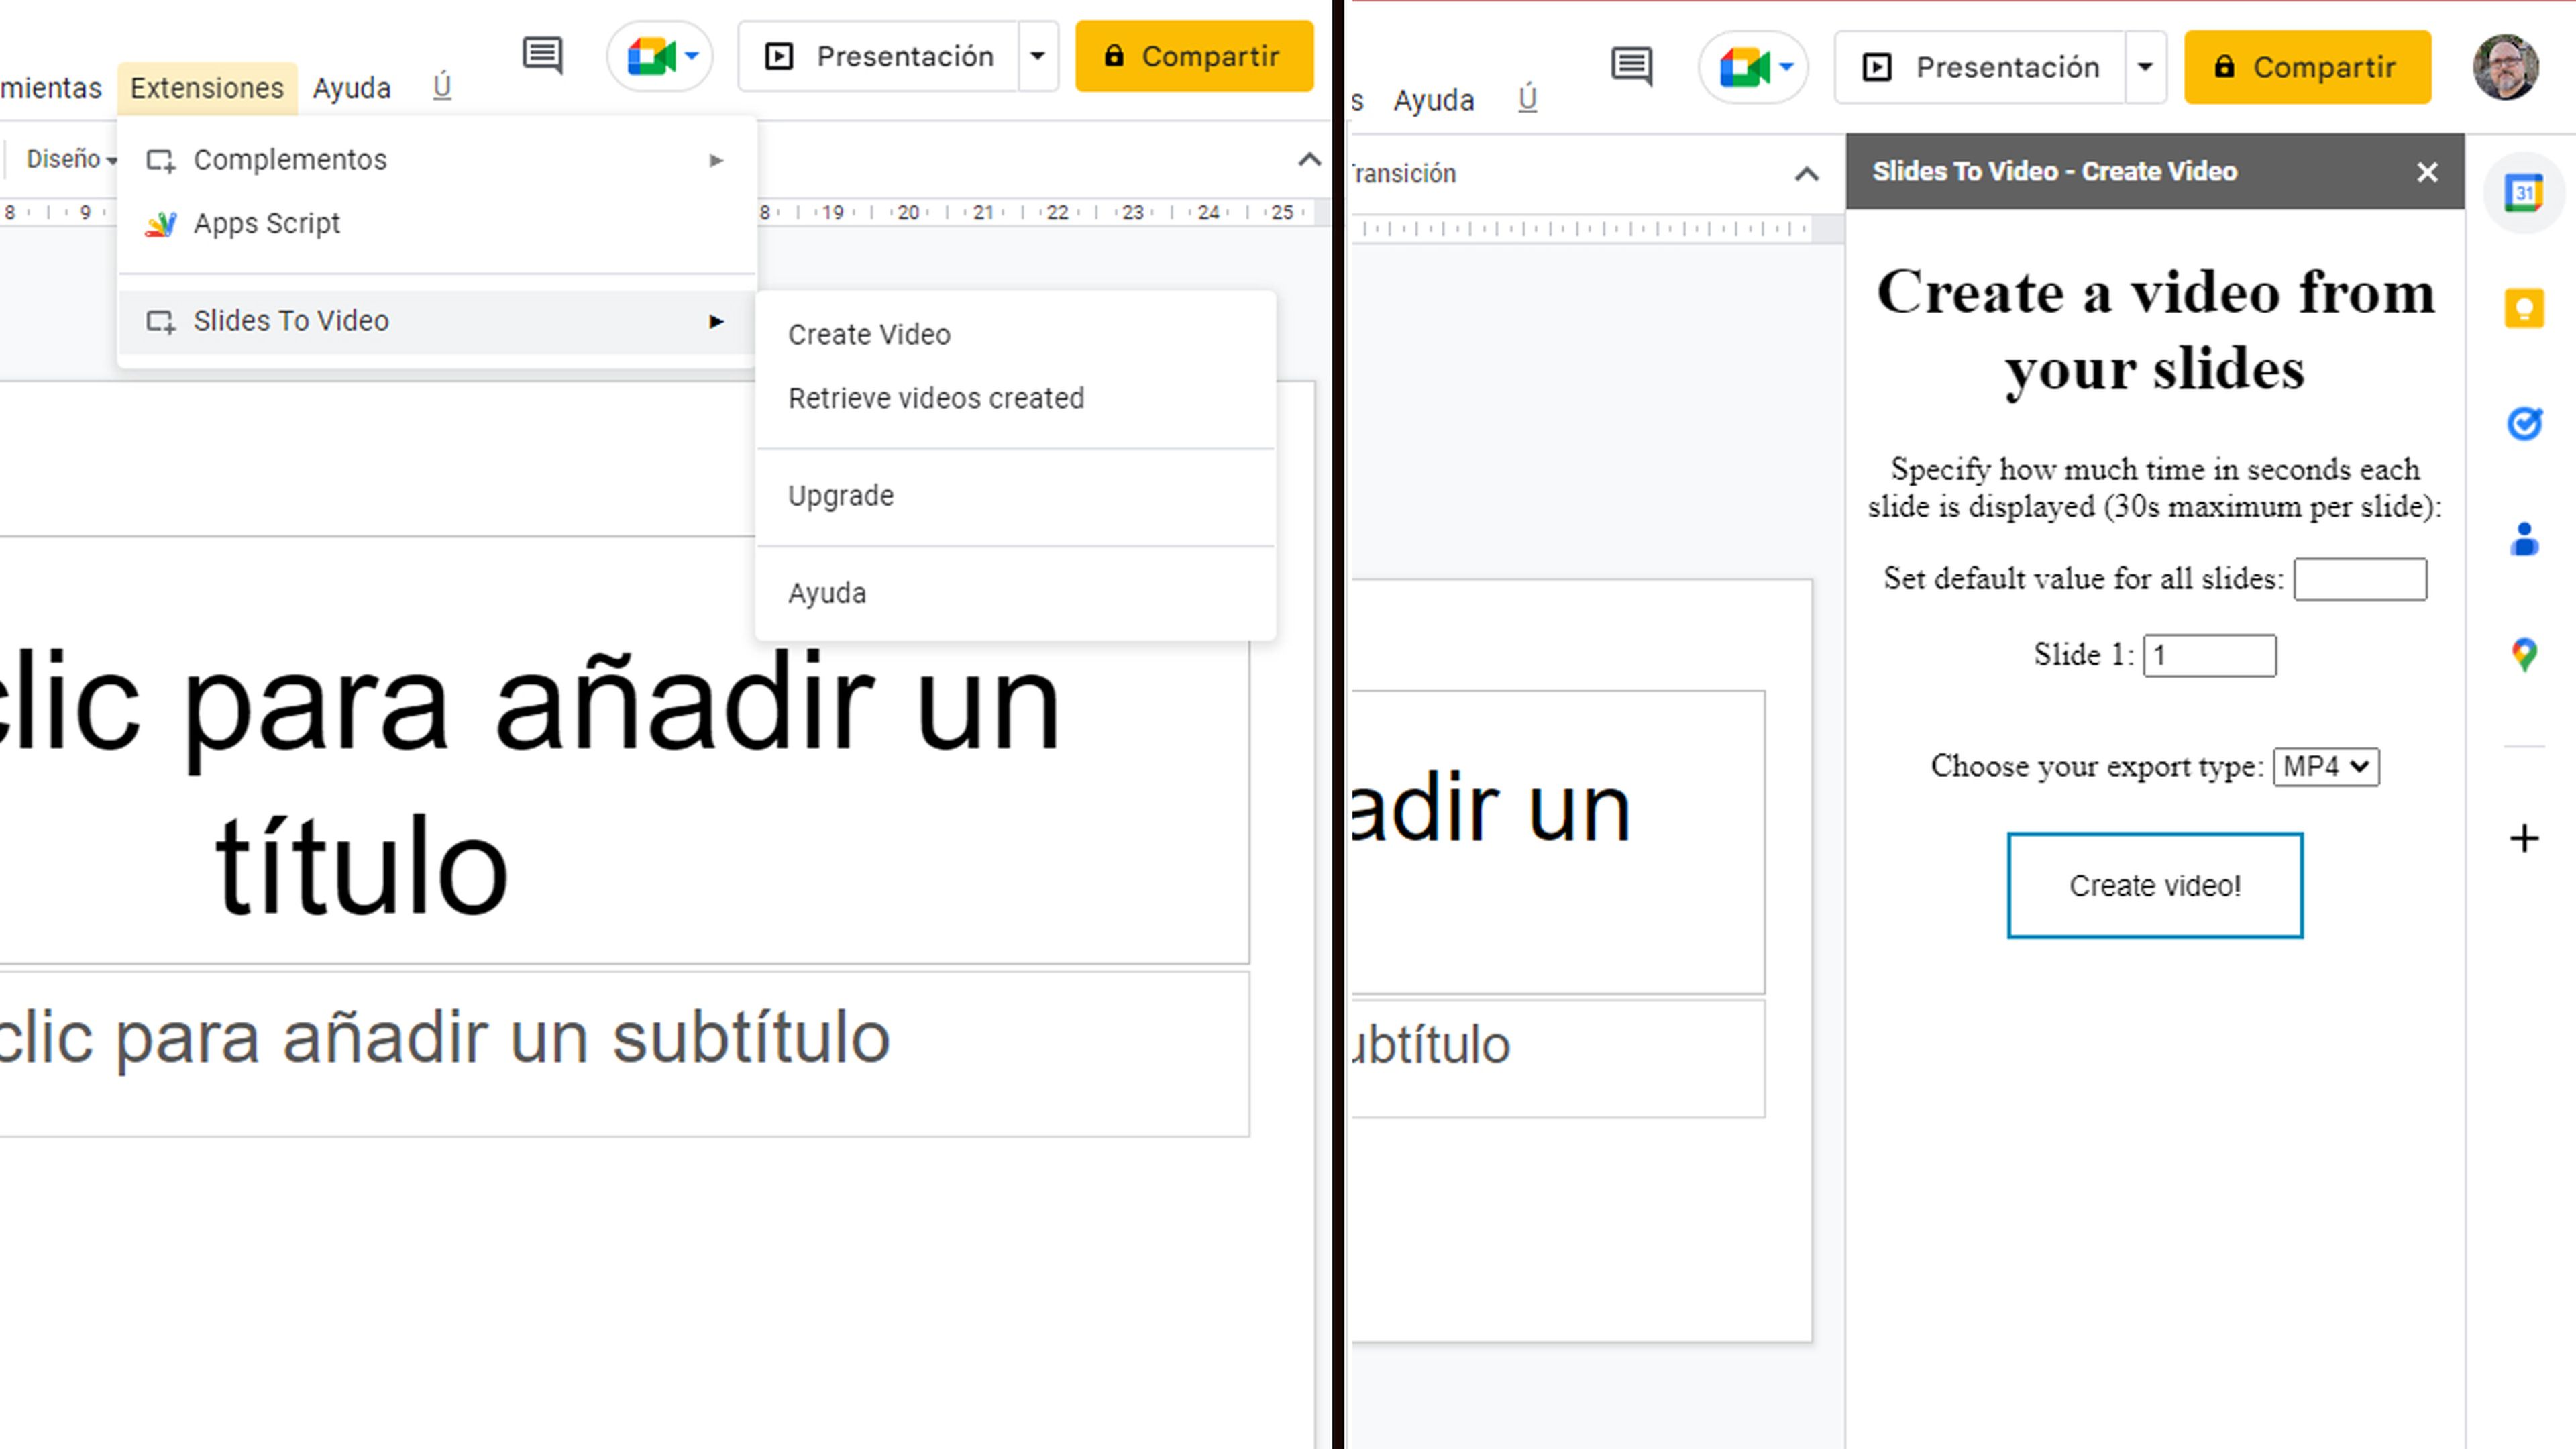Start Presentación in right window

click(1981, 67)
